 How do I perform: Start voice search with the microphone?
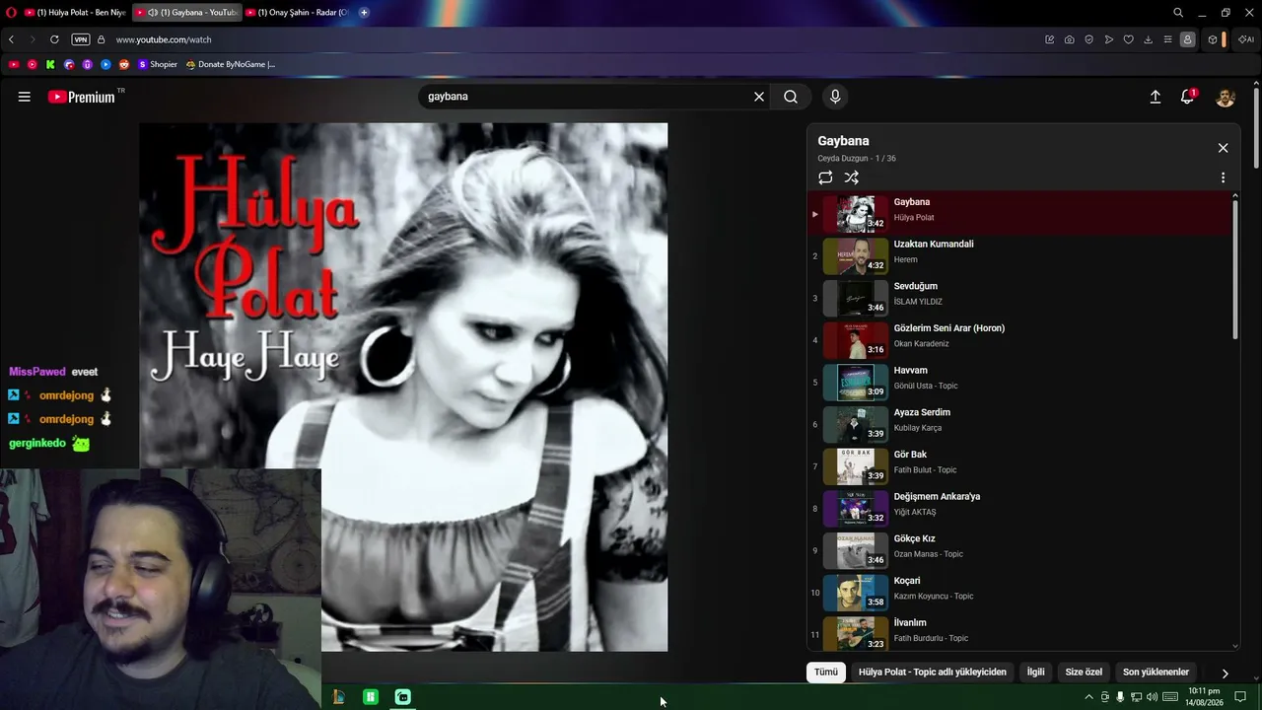[x=835, y=97]
